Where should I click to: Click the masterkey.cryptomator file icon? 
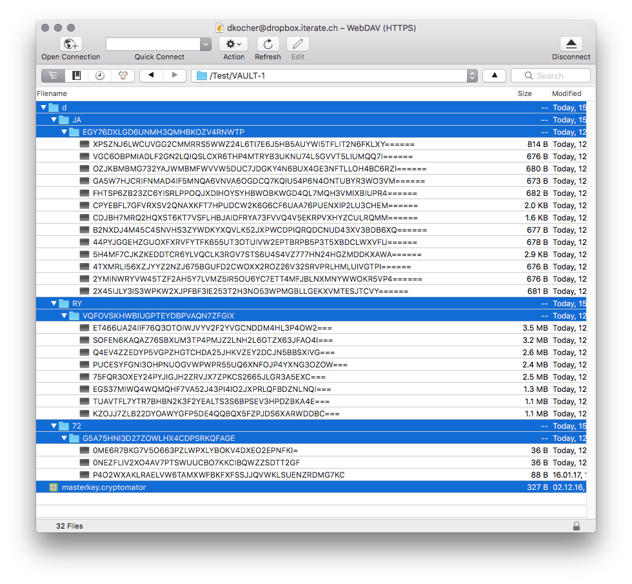pos(53,487)
